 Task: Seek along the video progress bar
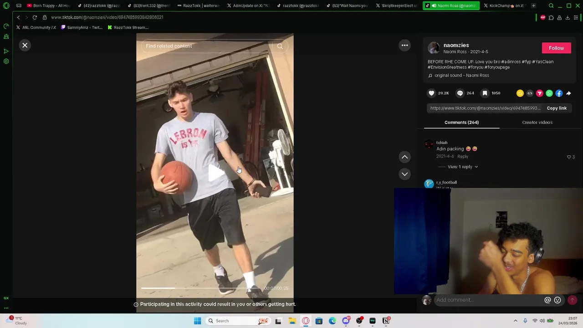tap(201, 288)
